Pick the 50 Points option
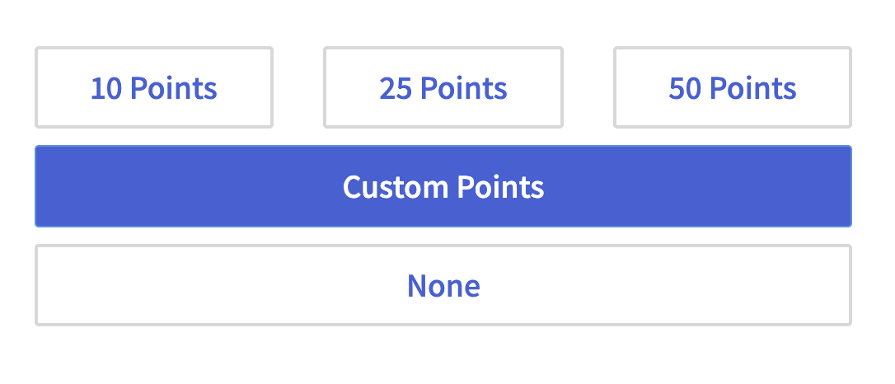 tap(733, 87)
